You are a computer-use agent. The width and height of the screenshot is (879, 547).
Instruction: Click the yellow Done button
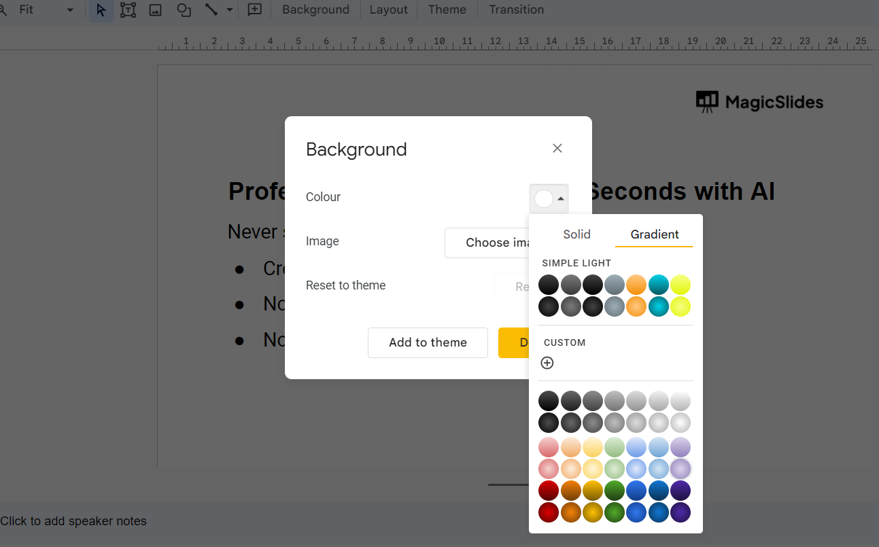pos(514,342)
